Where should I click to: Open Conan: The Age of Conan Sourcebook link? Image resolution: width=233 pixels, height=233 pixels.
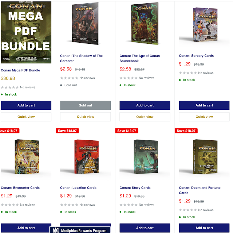(140, 58)
